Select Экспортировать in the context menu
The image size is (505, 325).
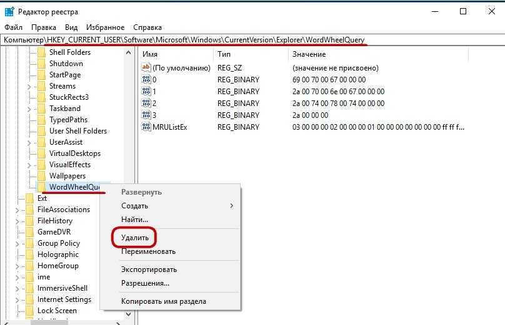149,269
